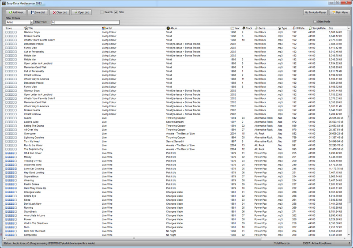
Task: Select the track The Dolphin's Cry
Action: pyautogui.click(x=34, y=149)
